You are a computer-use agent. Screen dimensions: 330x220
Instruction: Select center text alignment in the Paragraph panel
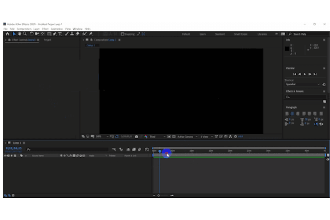pyautogui.click(x=293, y=114)
